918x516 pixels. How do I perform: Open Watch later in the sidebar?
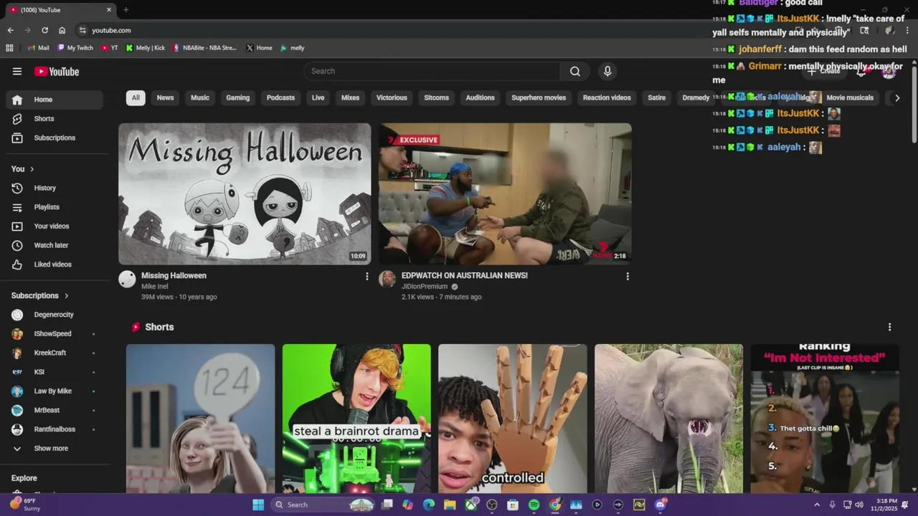coord(55,245)
